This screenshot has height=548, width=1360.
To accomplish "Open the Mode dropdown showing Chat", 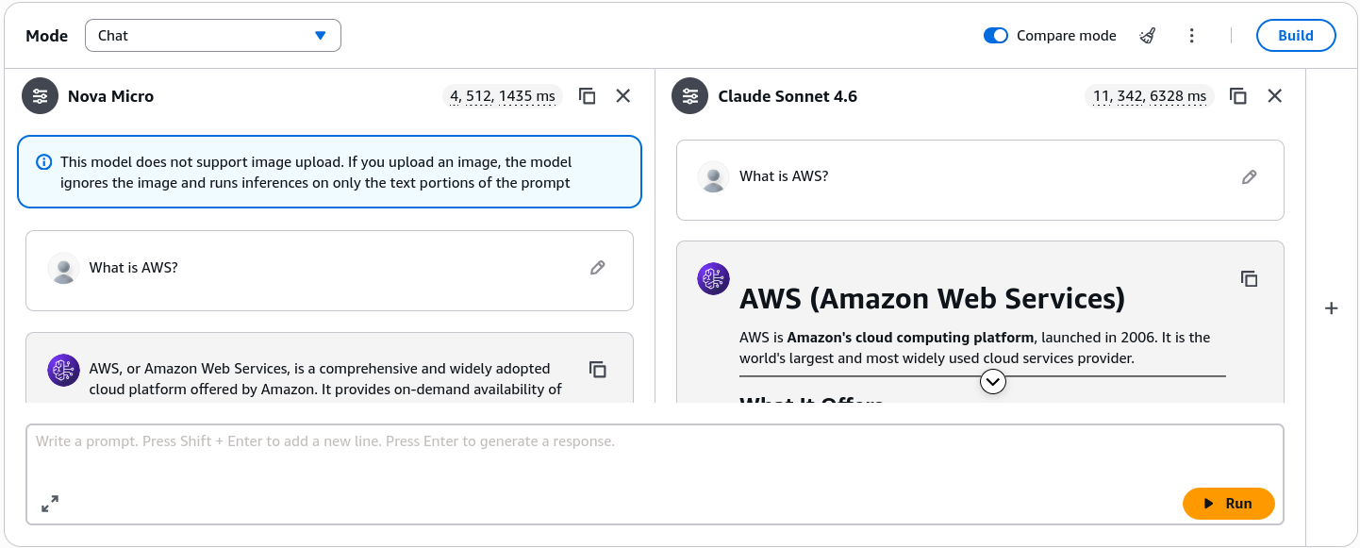I will tap(213, 36).
